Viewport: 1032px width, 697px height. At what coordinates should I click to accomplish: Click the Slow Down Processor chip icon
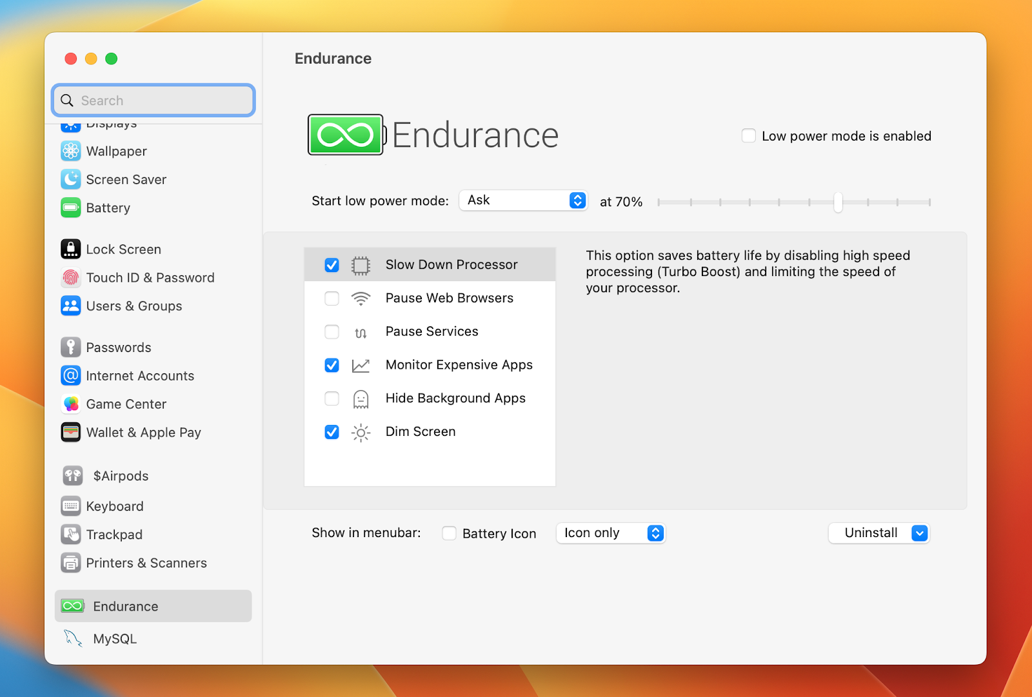pos(361,265)
